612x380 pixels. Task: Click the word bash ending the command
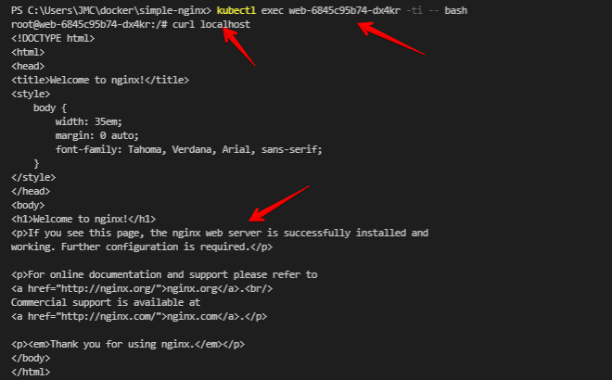(456, 10)
